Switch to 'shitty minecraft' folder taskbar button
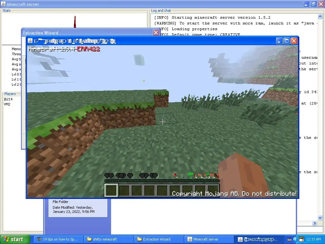Viewport: 325px width, 244px height. pyautogui.click(x=109, y=239)
